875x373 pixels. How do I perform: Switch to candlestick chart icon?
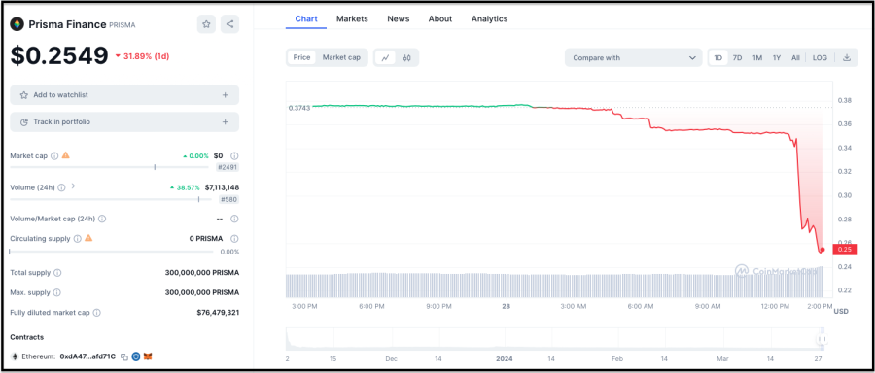406,57
